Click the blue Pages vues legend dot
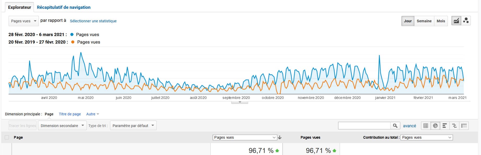 coord(72,34)
